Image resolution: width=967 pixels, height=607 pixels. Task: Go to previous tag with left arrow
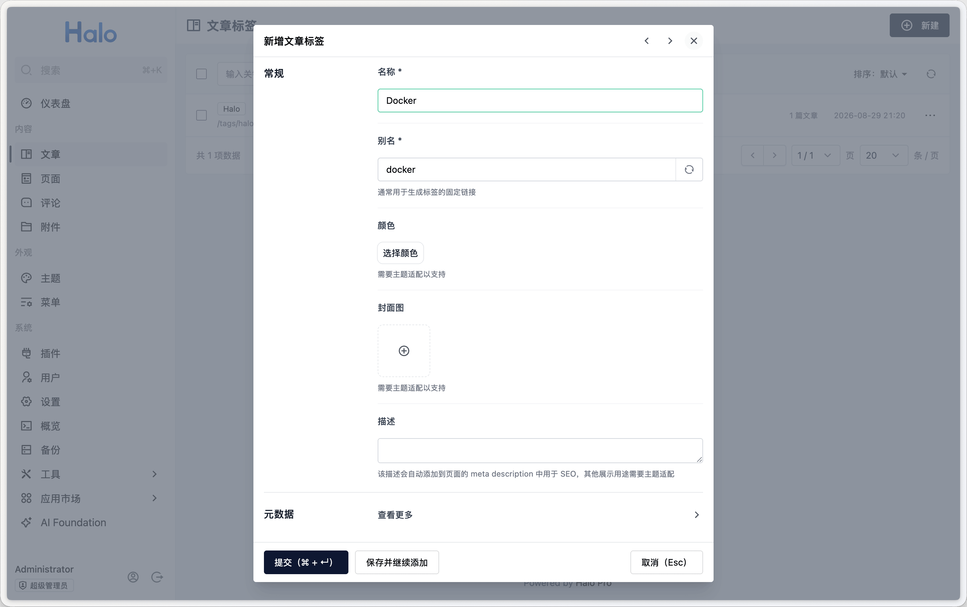point(647,41)
